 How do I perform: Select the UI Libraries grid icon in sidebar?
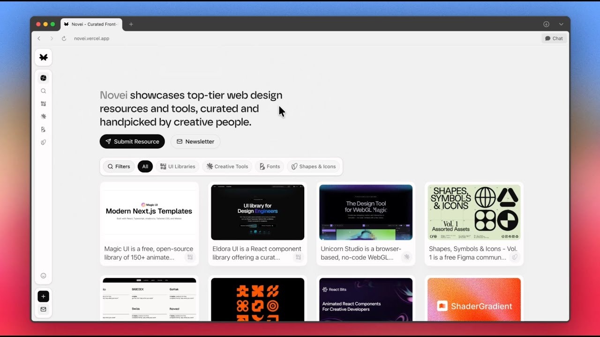[x=44, y=104]
